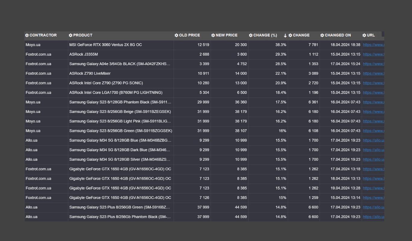This screenshot has height=241, width=412.
Task: Open the CONTRACTOR column settings gear
Action: tap(27, 35)
